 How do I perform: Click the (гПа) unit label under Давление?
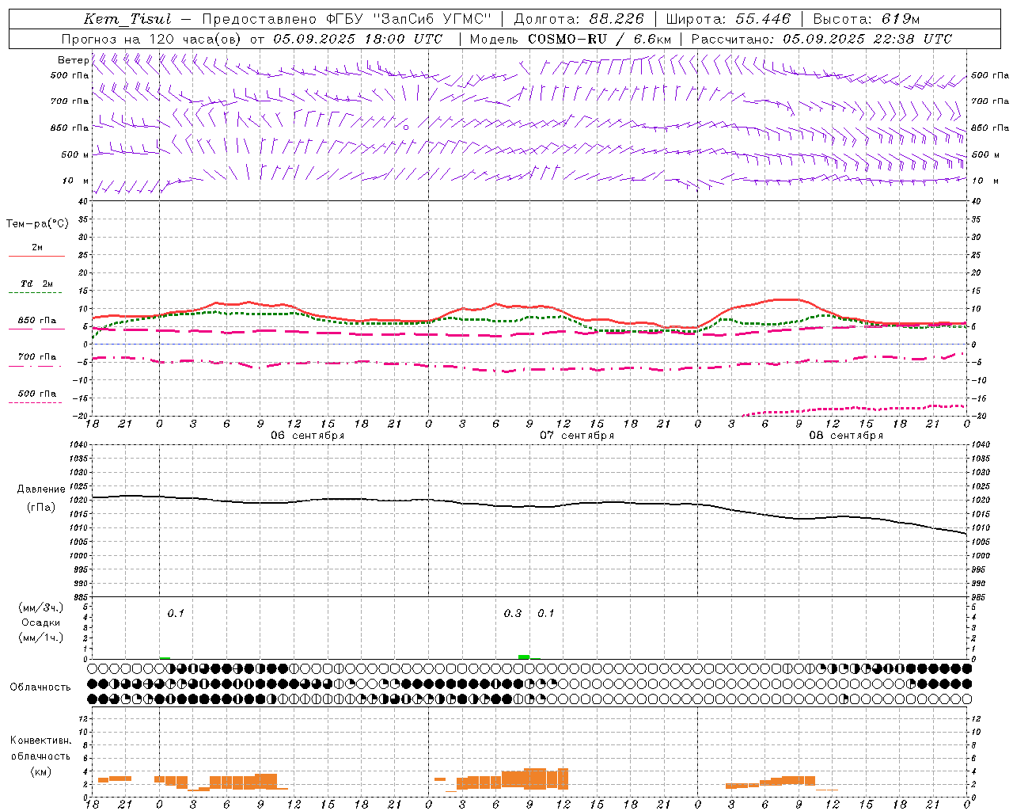pyautogui.click(x=41, y=507)
